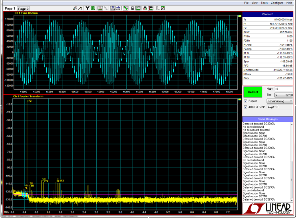Click the Channel 1 panel header
The image size is (296, 218).
[268, 14]
